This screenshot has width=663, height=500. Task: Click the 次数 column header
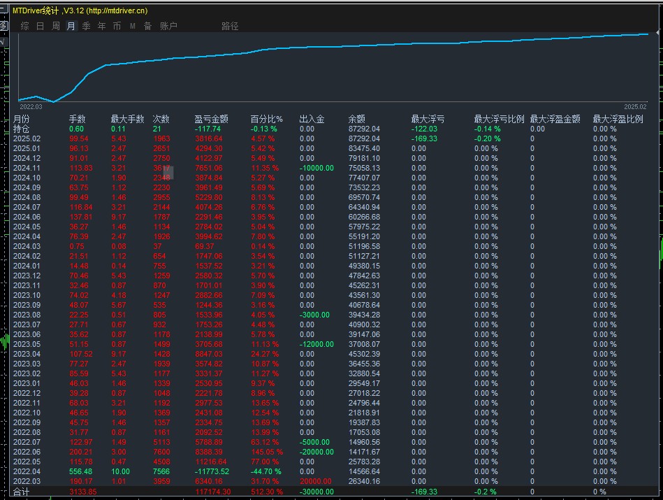click(161, 119)
